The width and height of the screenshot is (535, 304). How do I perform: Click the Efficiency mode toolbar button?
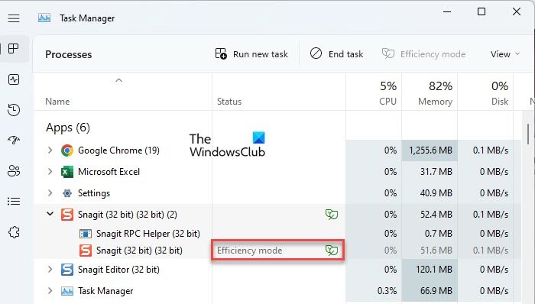(423, 53)
